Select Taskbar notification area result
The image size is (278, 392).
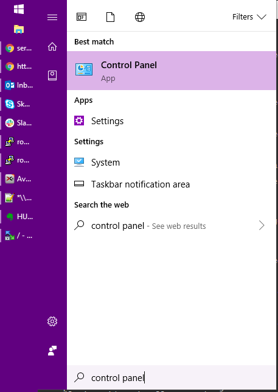[172, 184]
